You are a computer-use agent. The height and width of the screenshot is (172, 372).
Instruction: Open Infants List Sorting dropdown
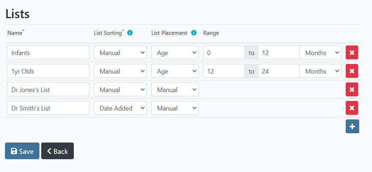pyautogui.click(x=120, y=53)
